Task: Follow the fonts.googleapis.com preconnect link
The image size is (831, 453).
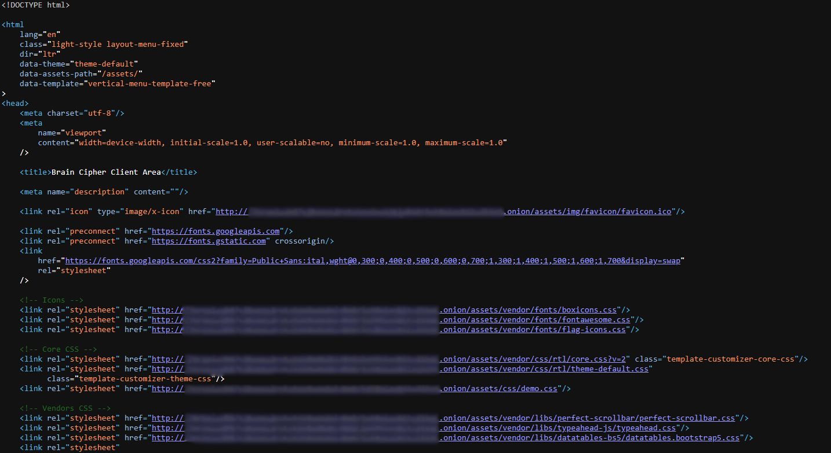Action: (x=216, y=231)
